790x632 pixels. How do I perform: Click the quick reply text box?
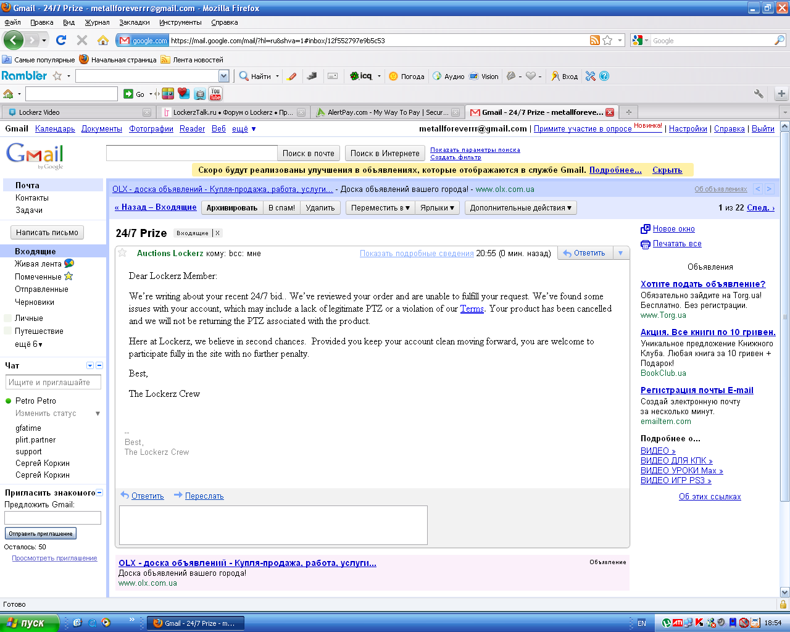[273, 525]
